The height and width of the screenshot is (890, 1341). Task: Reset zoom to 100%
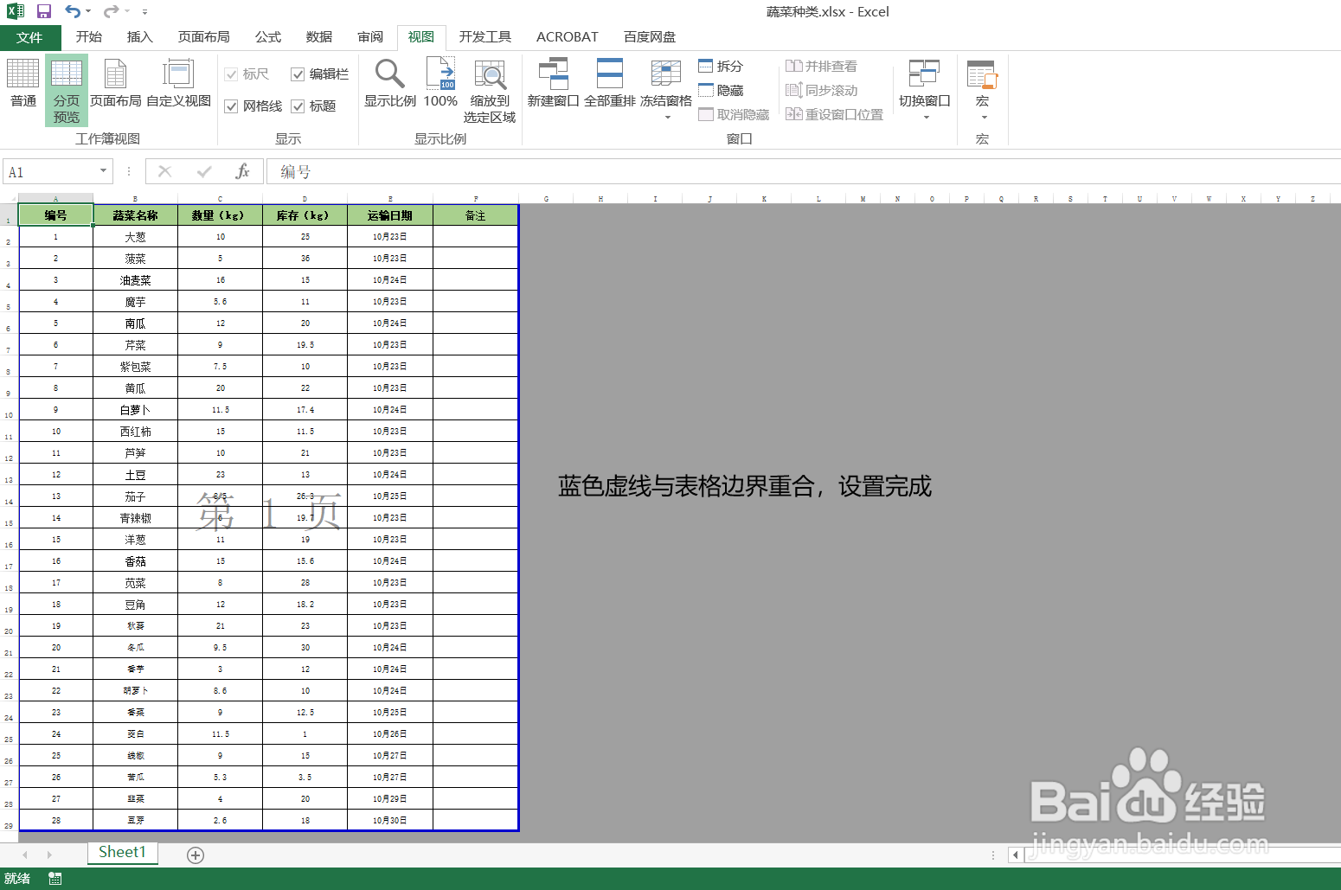[440, 84]
